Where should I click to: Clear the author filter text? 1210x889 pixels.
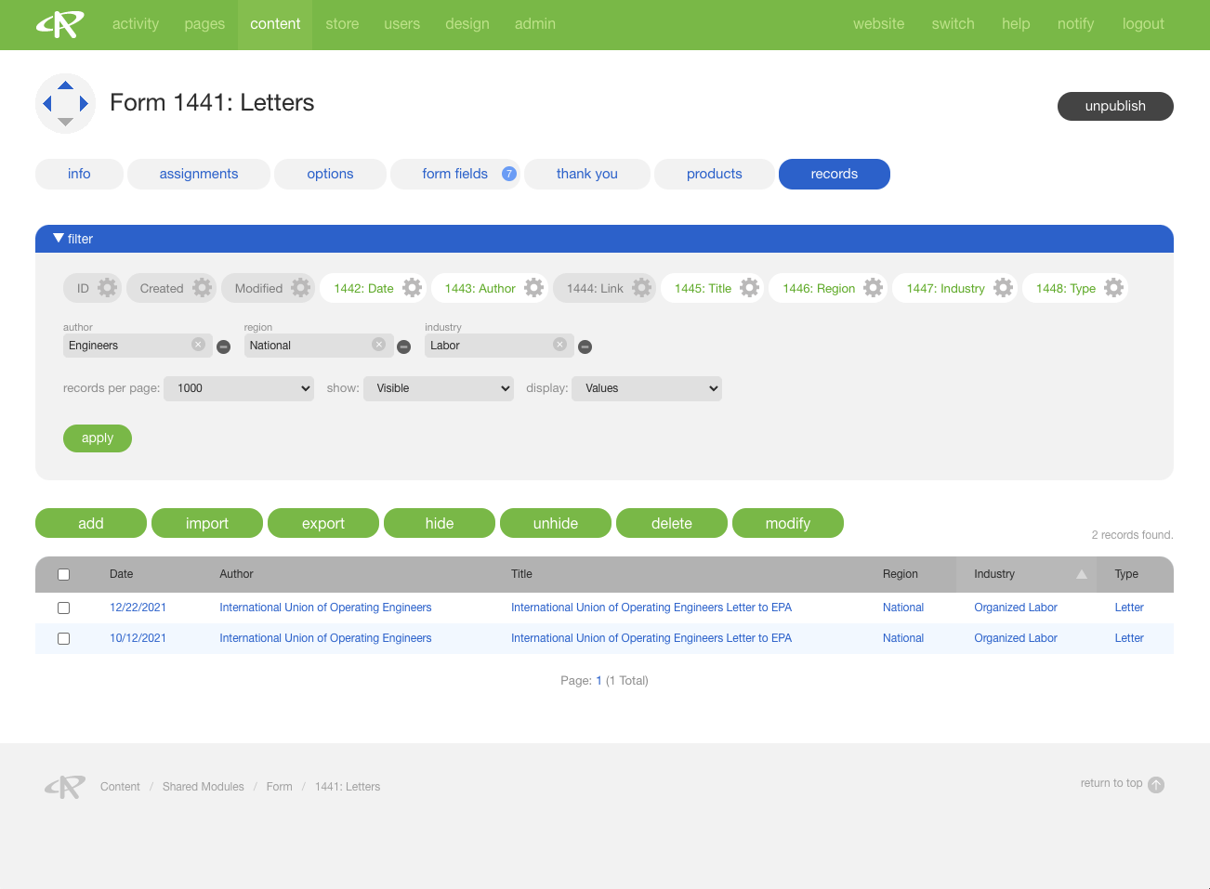coord(198,345)
